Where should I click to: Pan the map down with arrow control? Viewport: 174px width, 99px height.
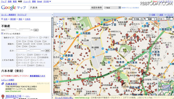coord(60,26)
